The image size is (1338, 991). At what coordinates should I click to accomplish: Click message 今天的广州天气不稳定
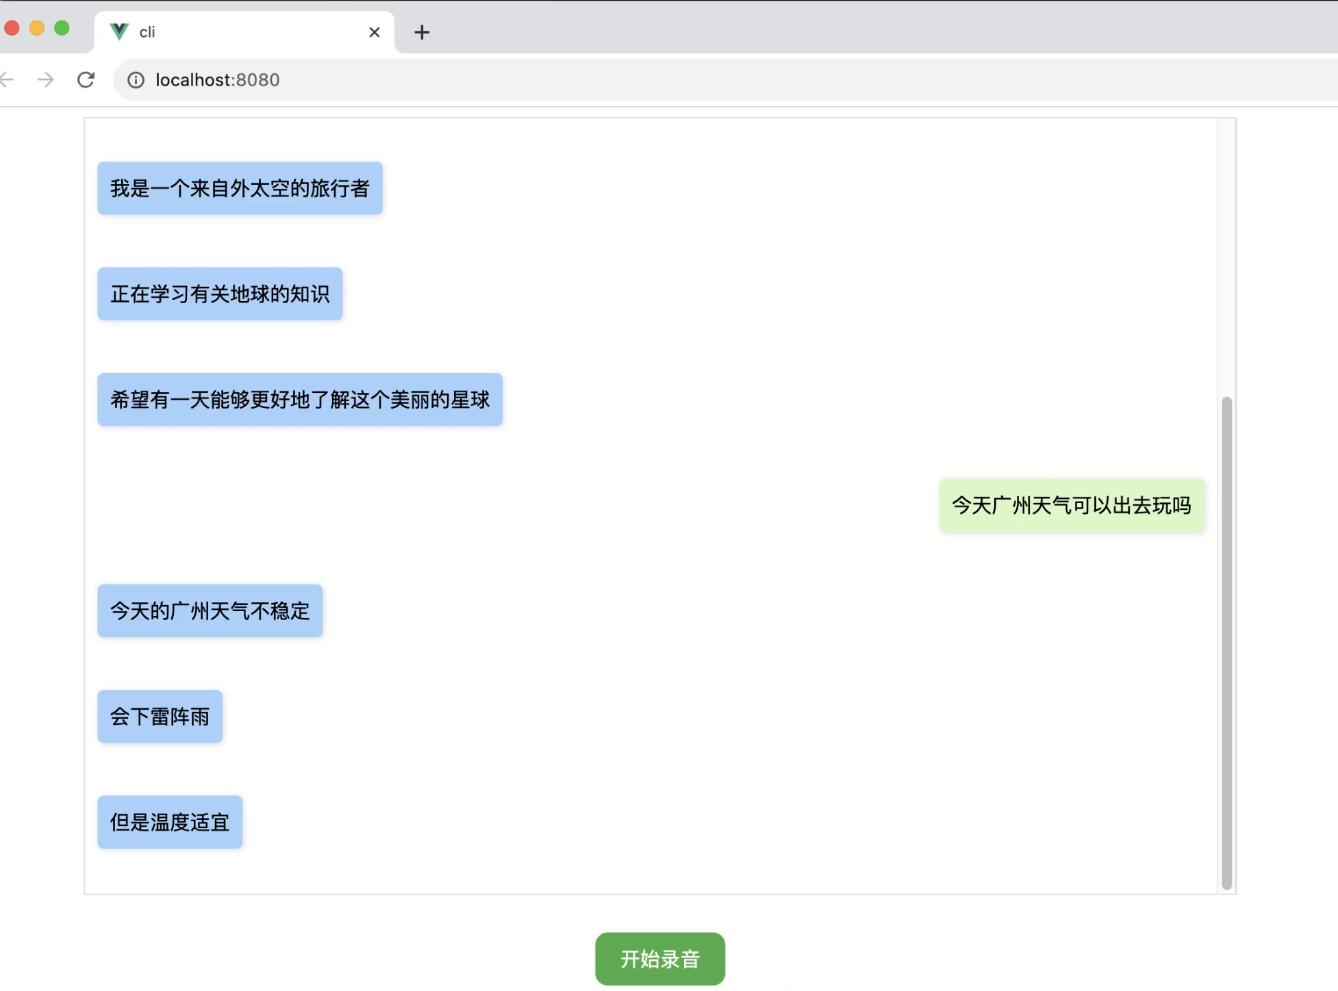point(210,610)
